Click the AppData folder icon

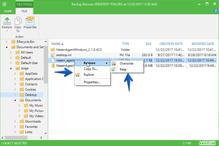pyautogui.click(x=22, y=74)
